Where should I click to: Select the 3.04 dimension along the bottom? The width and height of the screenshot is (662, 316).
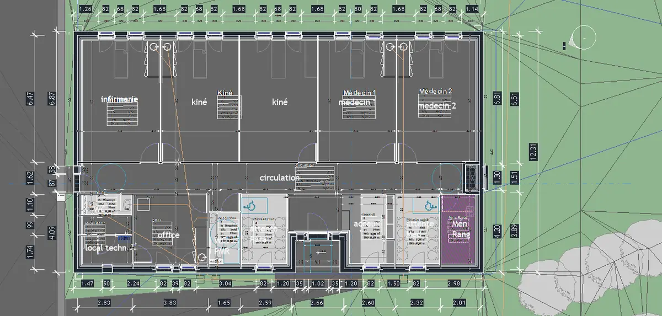tap(225, 283)
